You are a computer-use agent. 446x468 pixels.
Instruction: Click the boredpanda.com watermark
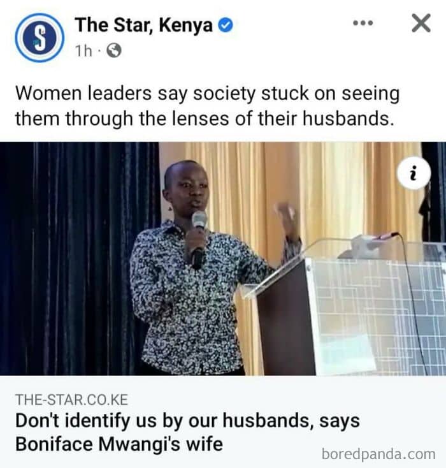[x=378, y=454]
